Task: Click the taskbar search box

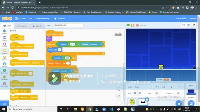Action: (32, 109)
